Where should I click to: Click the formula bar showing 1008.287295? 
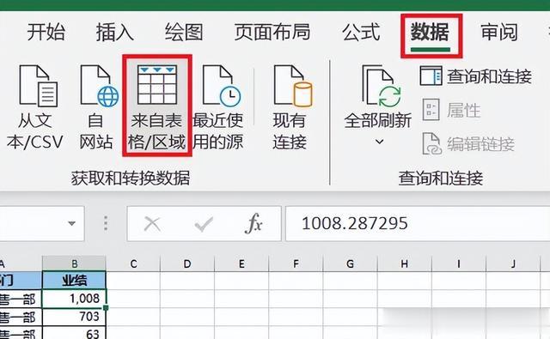point(418,223)
